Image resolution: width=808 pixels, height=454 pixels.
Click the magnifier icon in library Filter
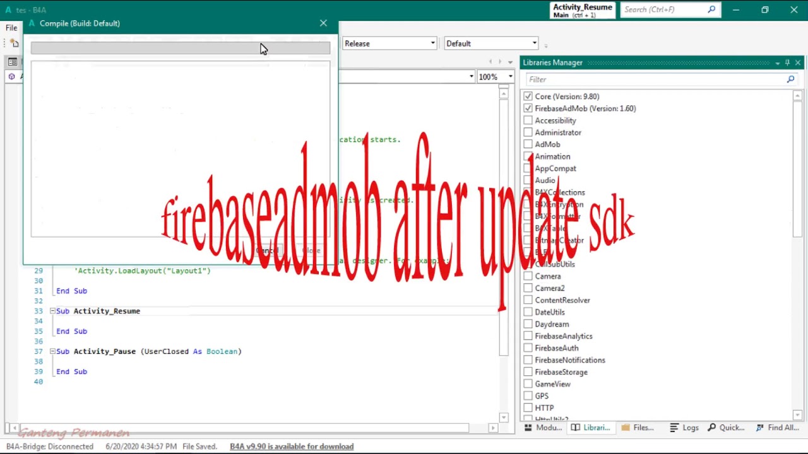coord(790,79)
